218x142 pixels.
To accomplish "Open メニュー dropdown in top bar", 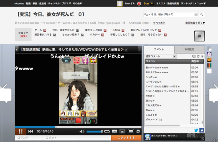I will [200, 3].
